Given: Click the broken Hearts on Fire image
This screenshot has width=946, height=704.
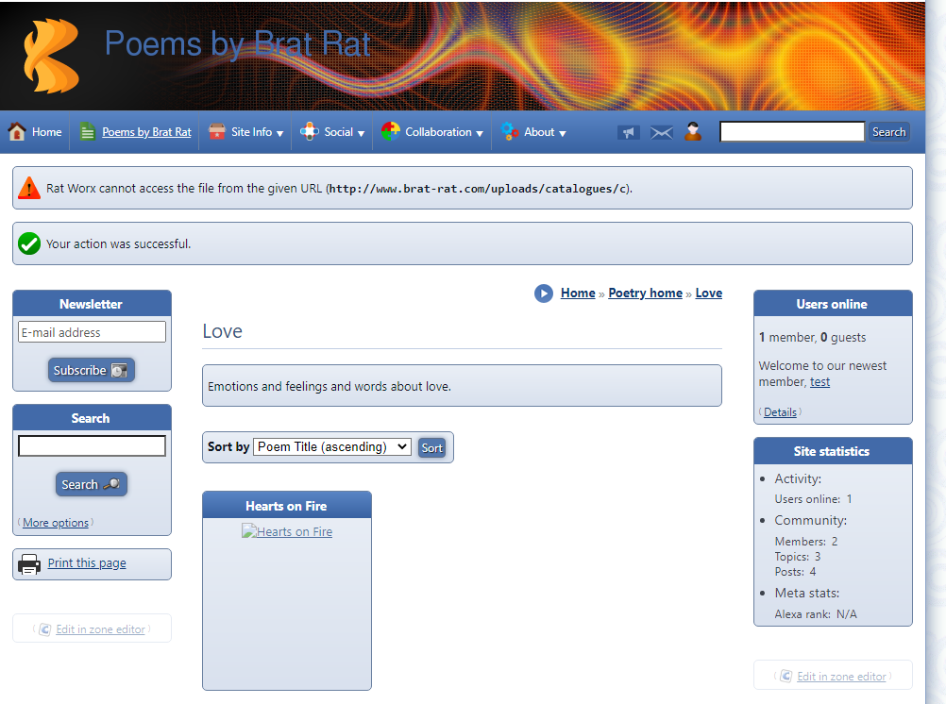Looking at the screenshot, I should pos(287,532).
